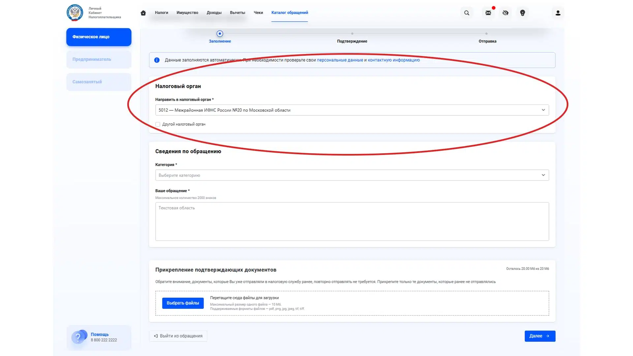This screenshot has width=633, height=356.
Task: Click the FNS emblem logo
Action: (75, 13)
